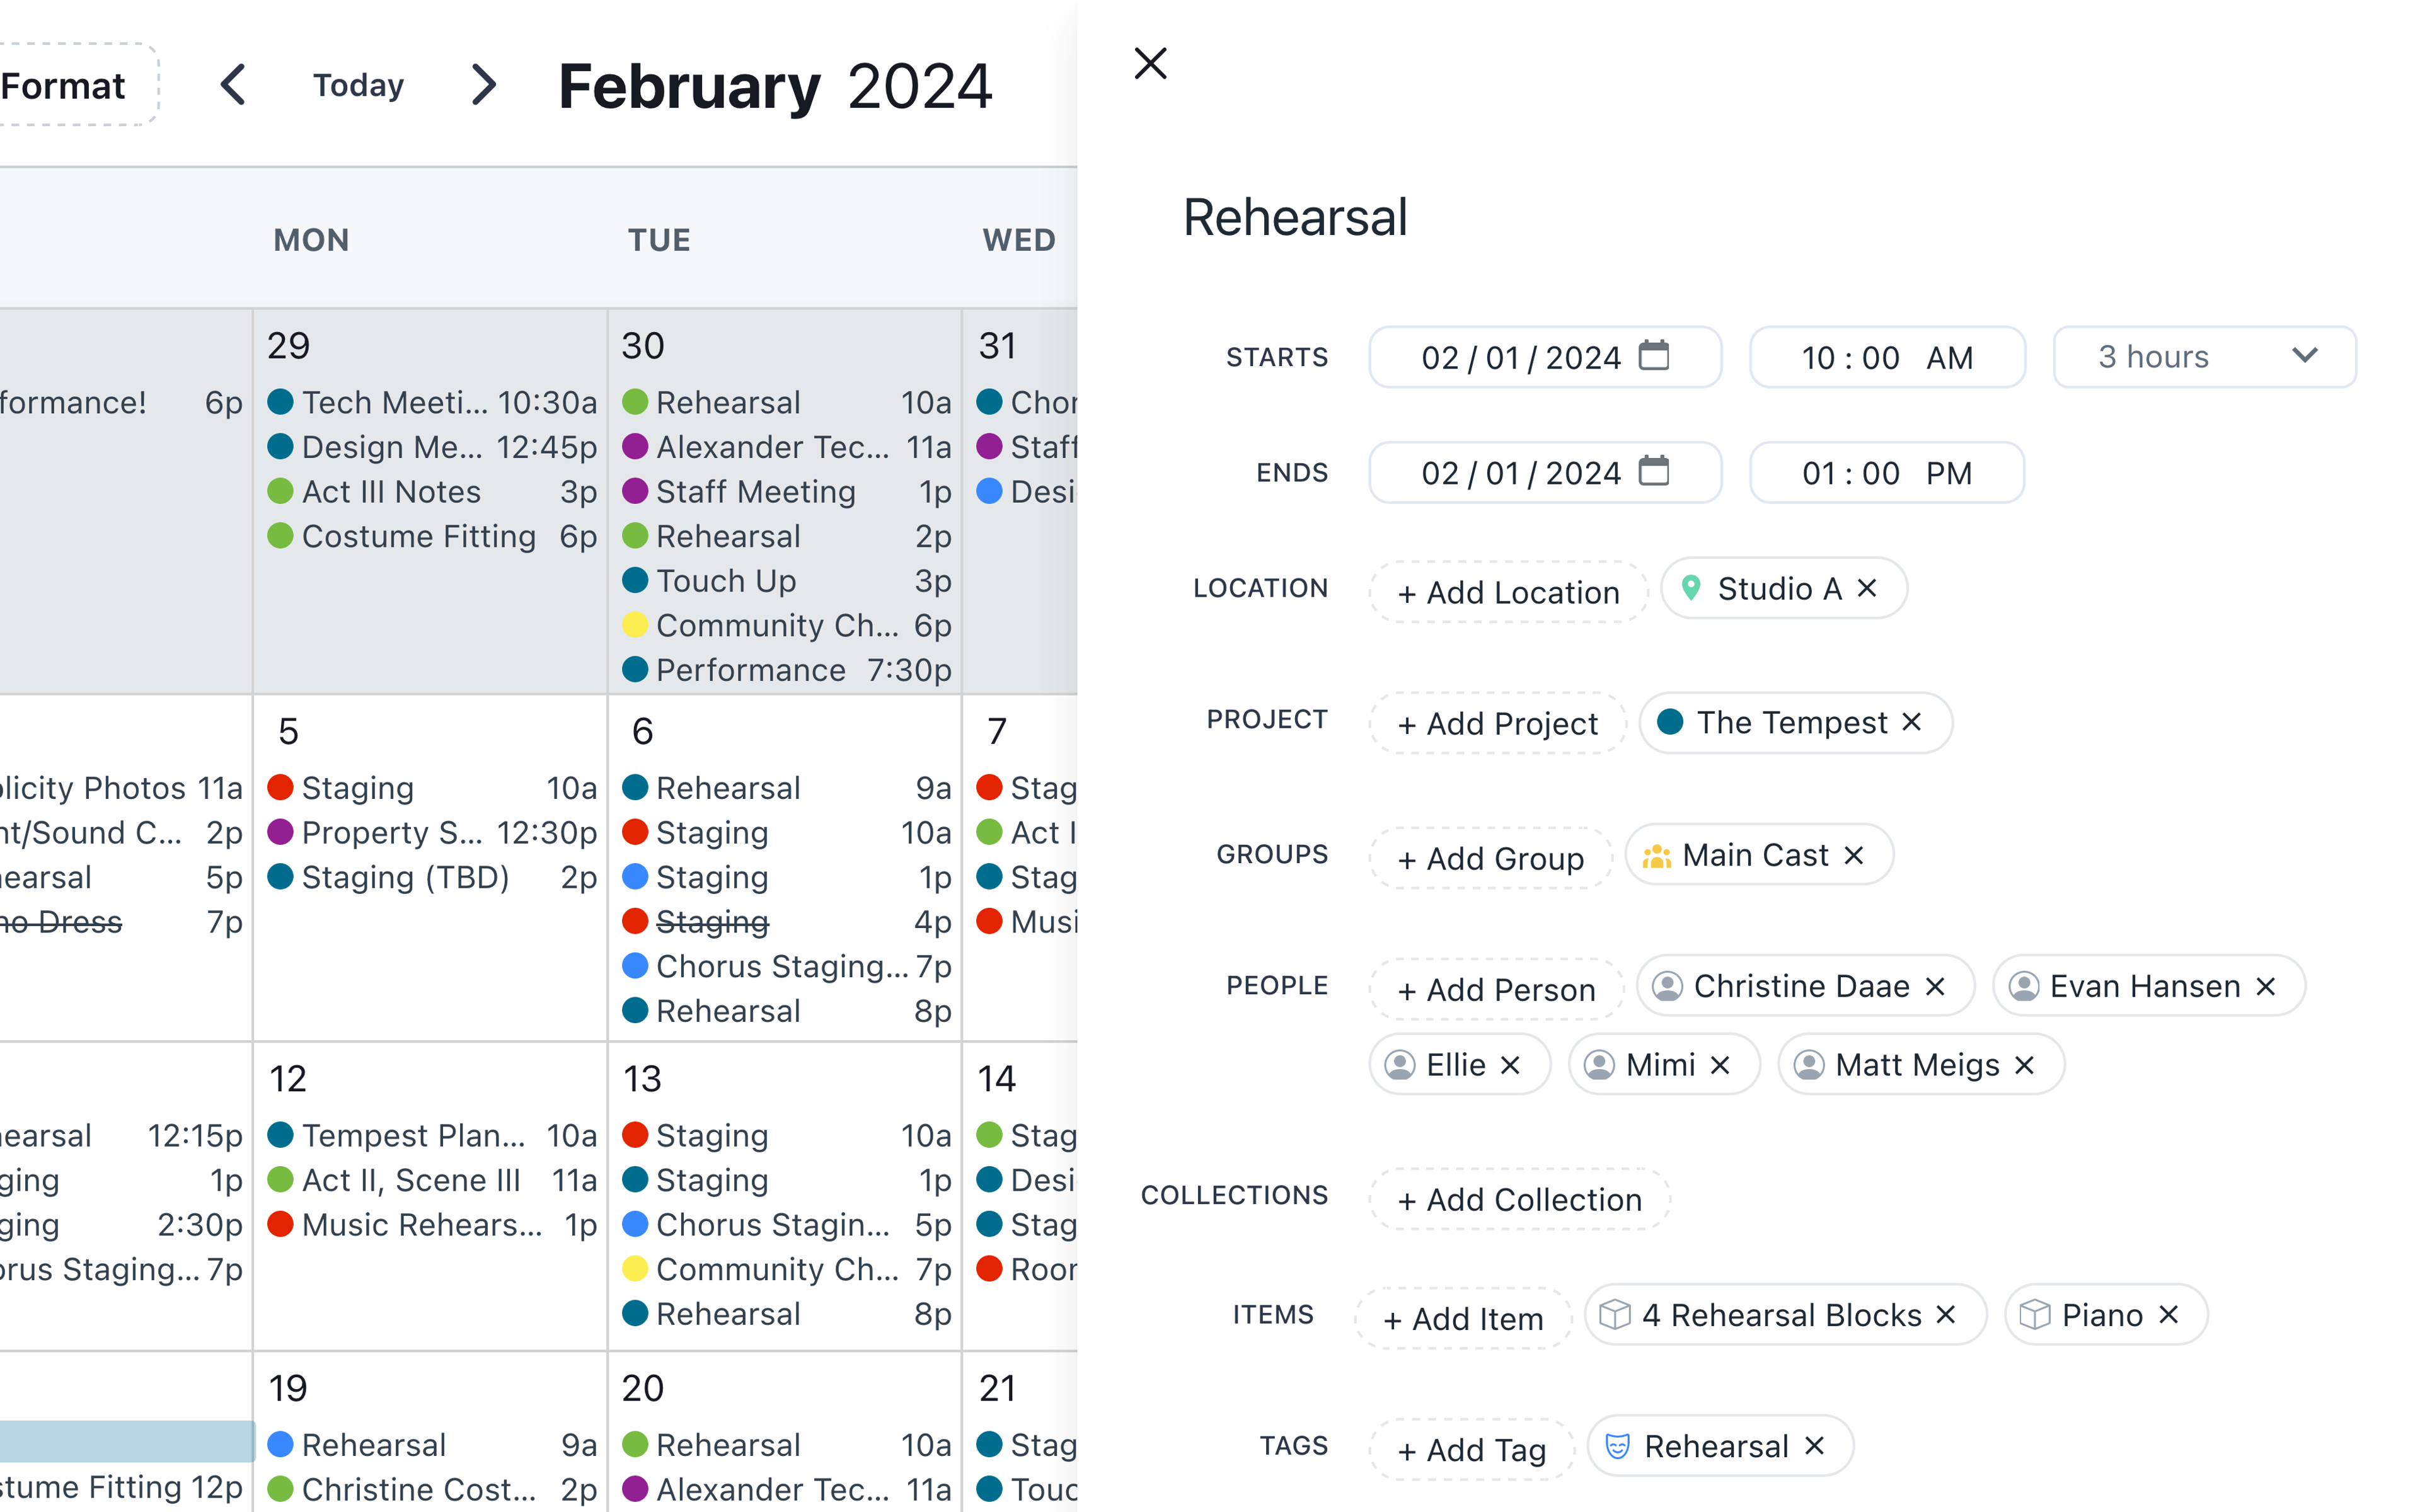
Task: Click Add Person button
Action: pyautogui.click(x=1496, y=989)
